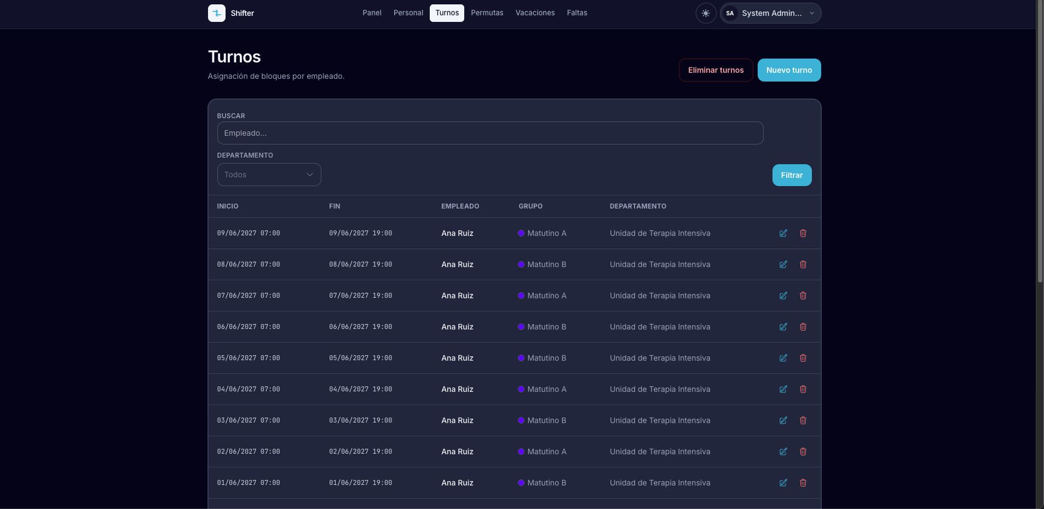1044x509 pixels.
Task: Open the Departamento Todos dropdown
Action: (x=269, y=175)
